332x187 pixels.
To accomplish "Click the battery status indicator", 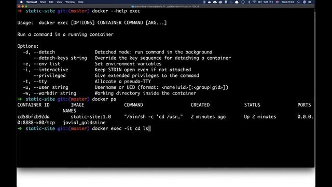I will 268,2.
